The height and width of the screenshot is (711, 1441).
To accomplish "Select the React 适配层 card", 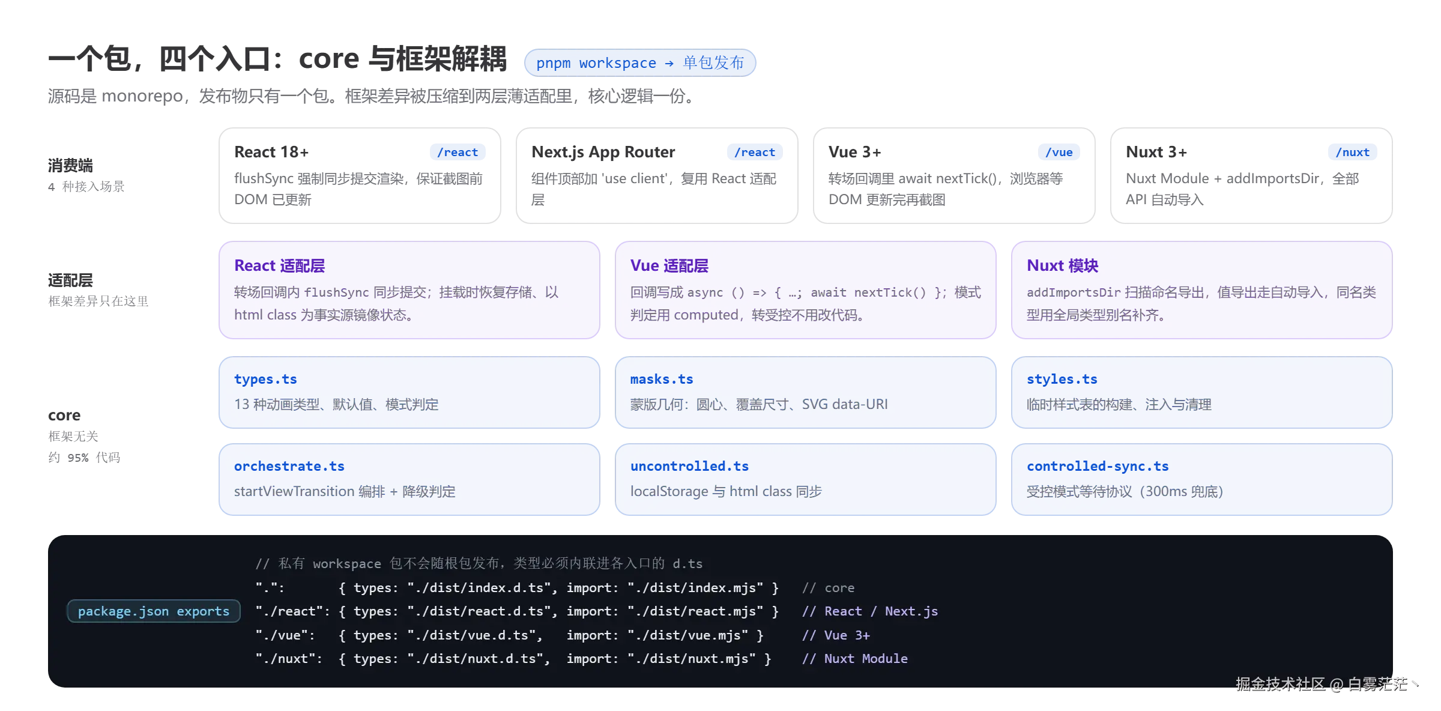I will point(409,290).
